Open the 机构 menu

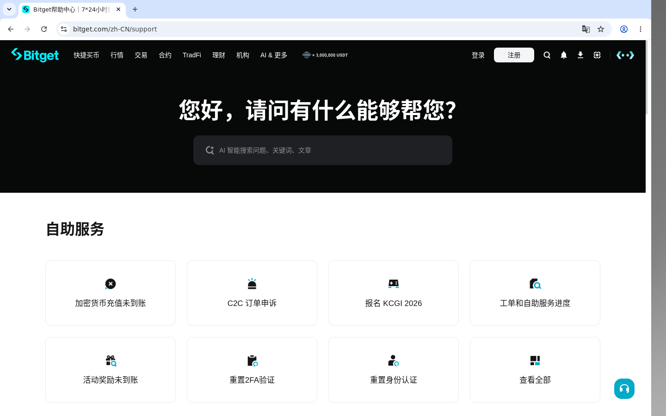[243, 55]
